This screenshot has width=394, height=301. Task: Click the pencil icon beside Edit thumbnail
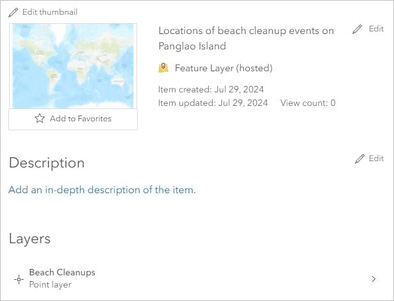pos(13,12)
